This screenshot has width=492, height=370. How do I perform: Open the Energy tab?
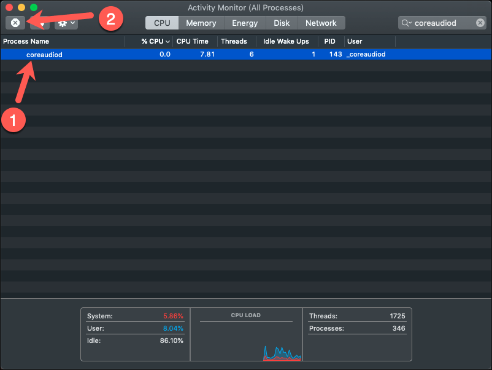point(245,23)
